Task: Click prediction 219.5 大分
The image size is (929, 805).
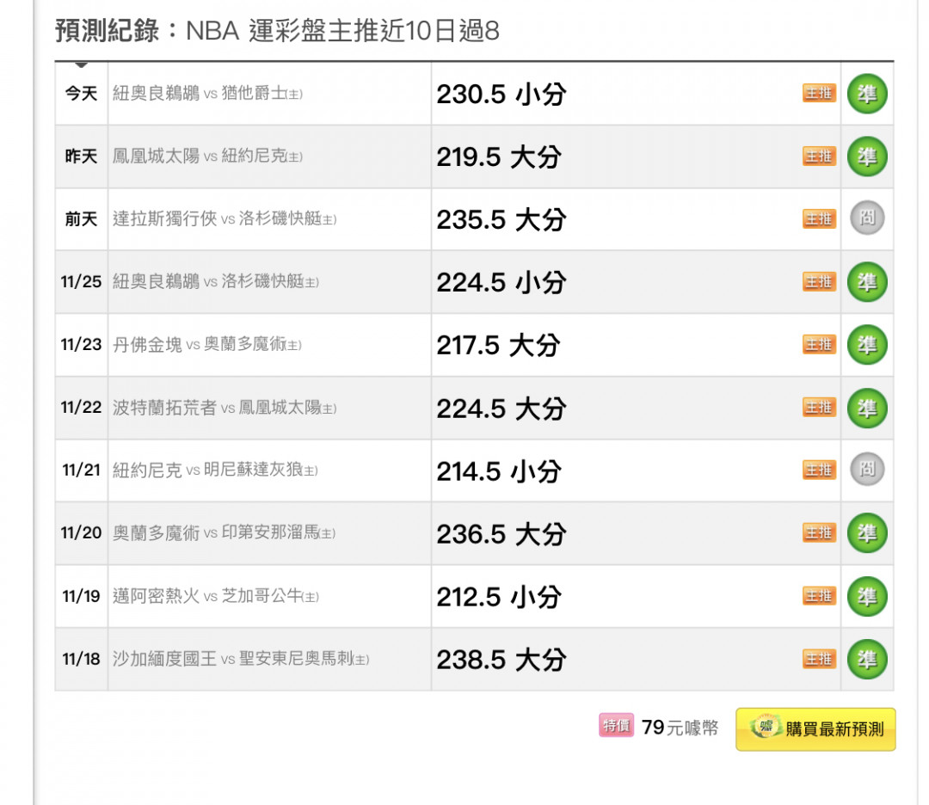Action: tap(498, 157)
